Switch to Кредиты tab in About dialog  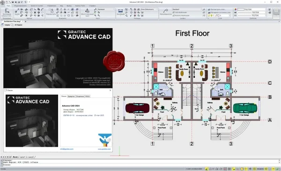pos(71,96)
